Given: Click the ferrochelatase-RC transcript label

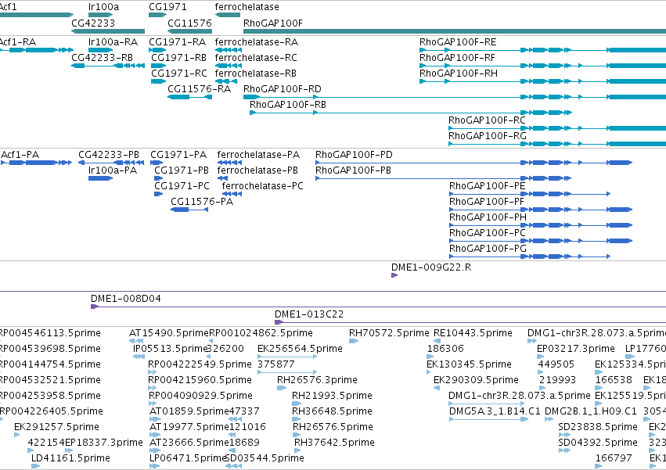Looking at the screenshot, I should pos(256,58).
